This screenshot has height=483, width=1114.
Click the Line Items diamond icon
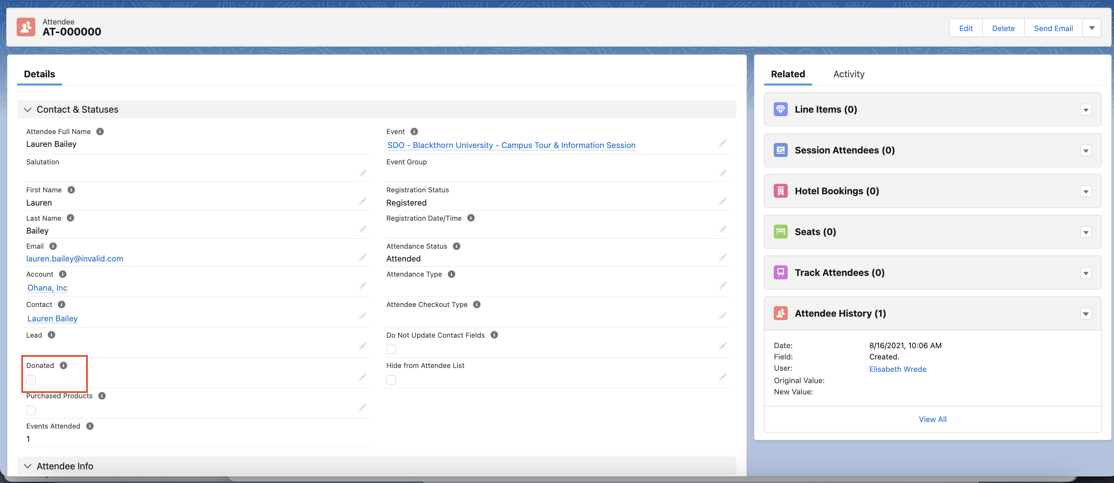[781, 110]
